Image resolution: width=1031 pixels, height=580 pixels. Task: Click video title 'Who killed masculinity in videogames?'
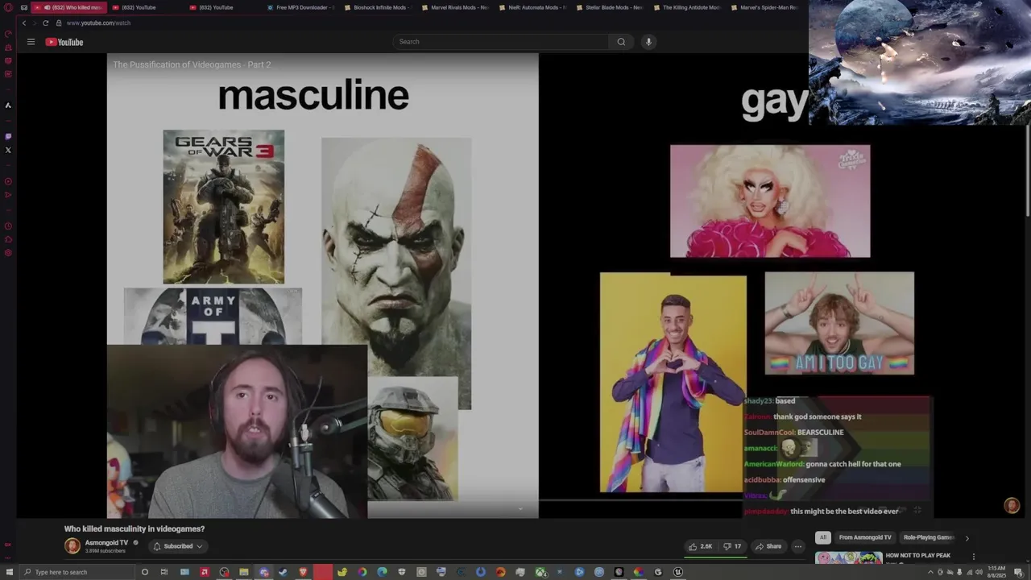tap(135, 528)
